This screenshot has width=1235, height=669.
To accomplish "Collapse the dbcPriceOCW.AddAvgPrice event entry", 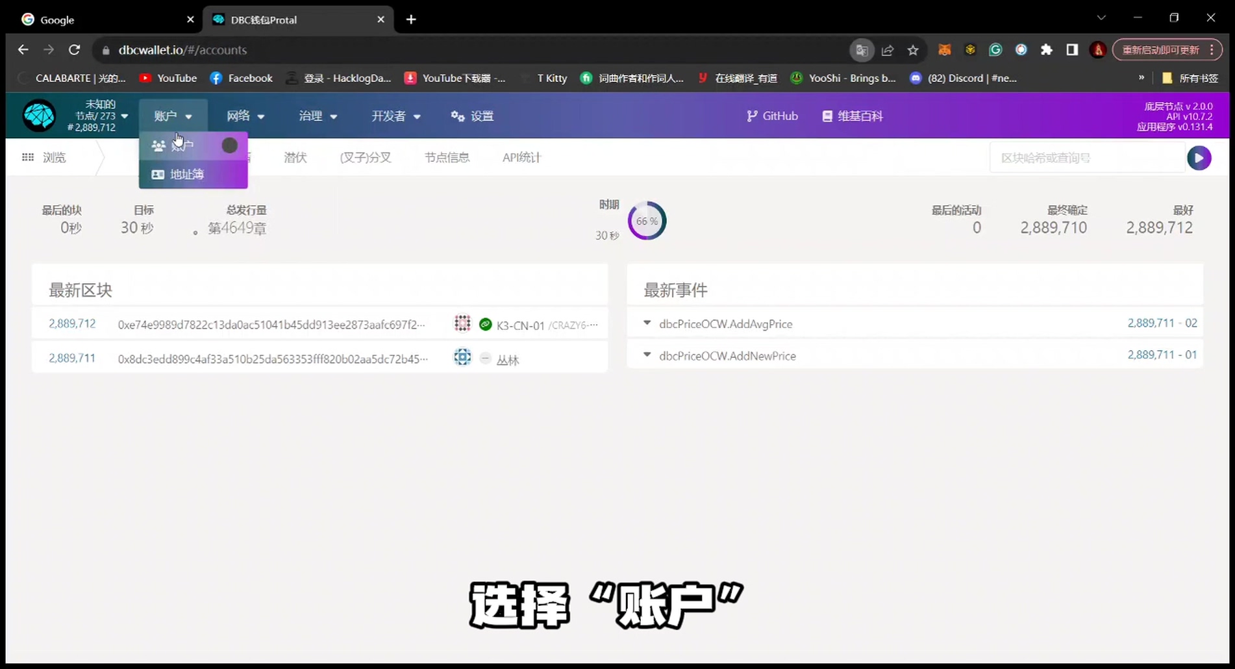I will tap(646, 322).
